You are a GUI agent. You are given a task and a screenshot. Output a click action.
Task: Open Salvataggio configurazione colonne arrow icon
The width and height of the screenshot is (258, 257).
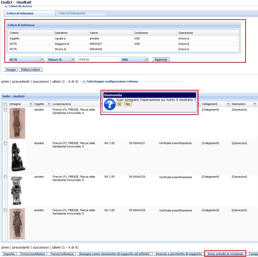coord(84,82)
